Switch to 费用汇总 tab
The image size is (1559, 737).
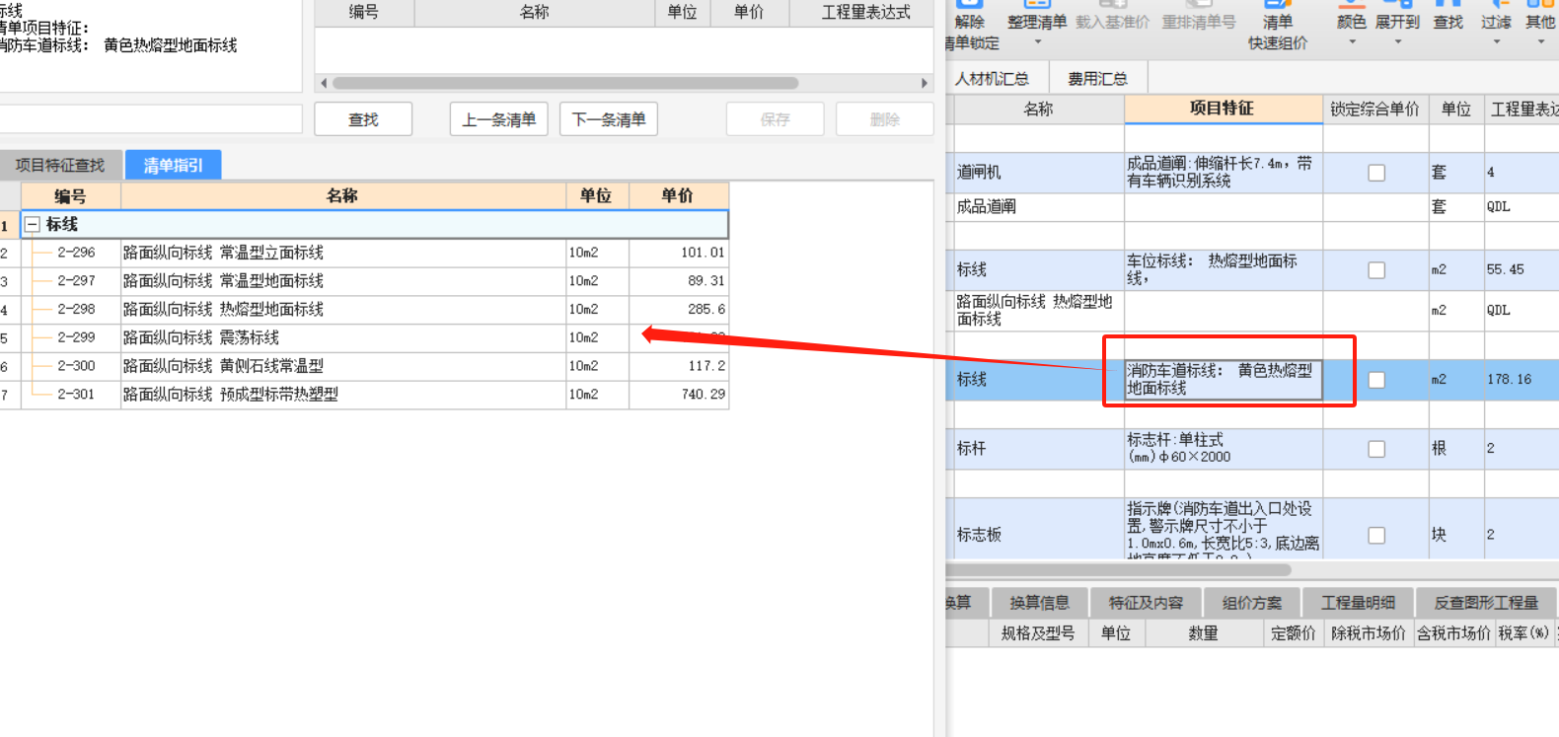tap(1097, 78)
